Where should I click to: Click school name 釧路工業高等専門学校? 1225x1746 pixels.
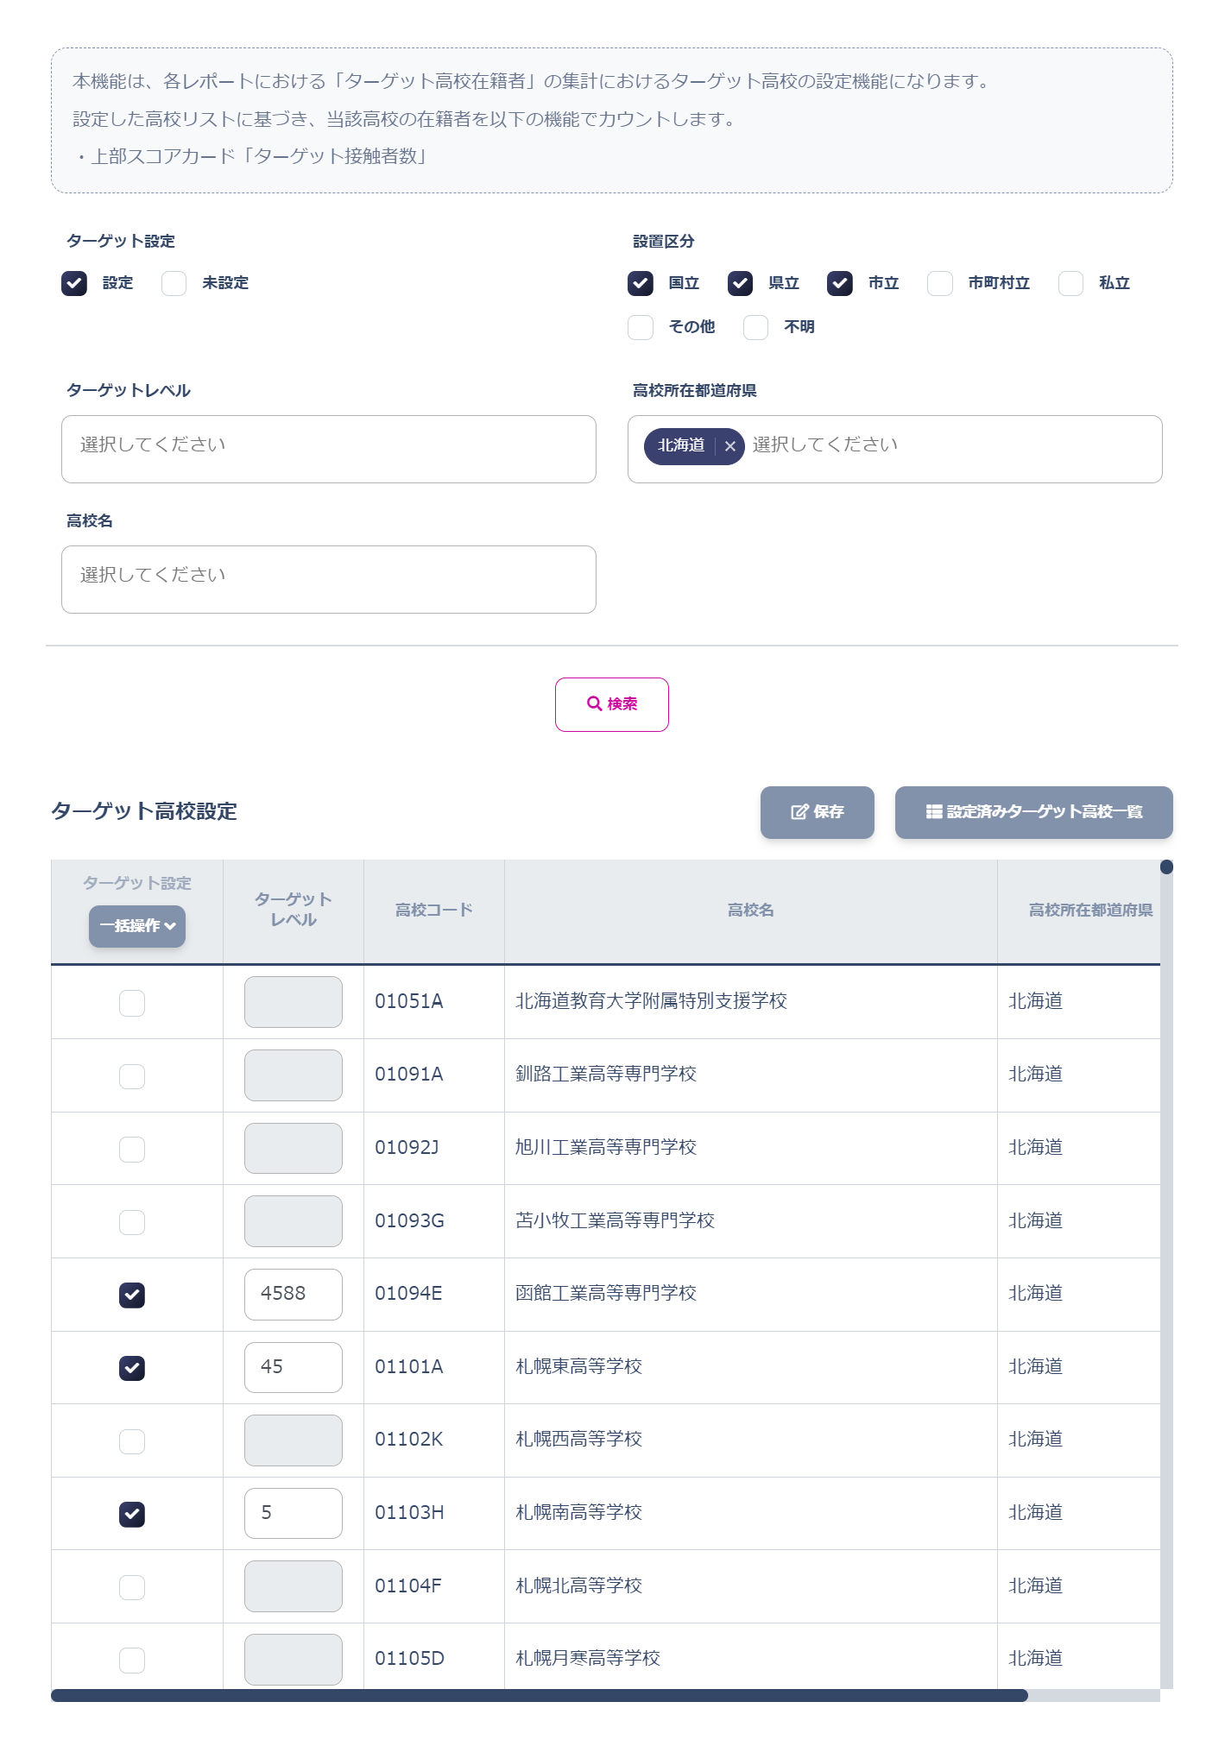(606, 1074)
